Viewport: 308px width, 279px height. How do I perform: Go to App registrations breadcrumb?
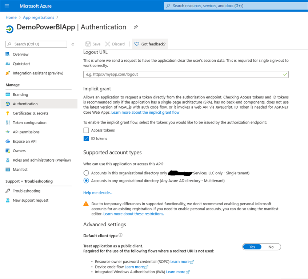pyautogui.click(x=39, y=17)
